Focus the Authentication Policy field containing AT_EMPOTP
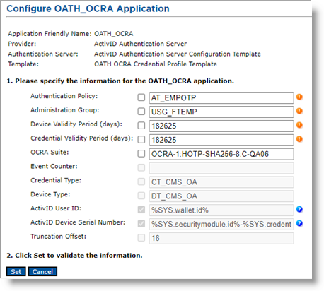This screenshot has height=291, width=324. coord(221,97)
